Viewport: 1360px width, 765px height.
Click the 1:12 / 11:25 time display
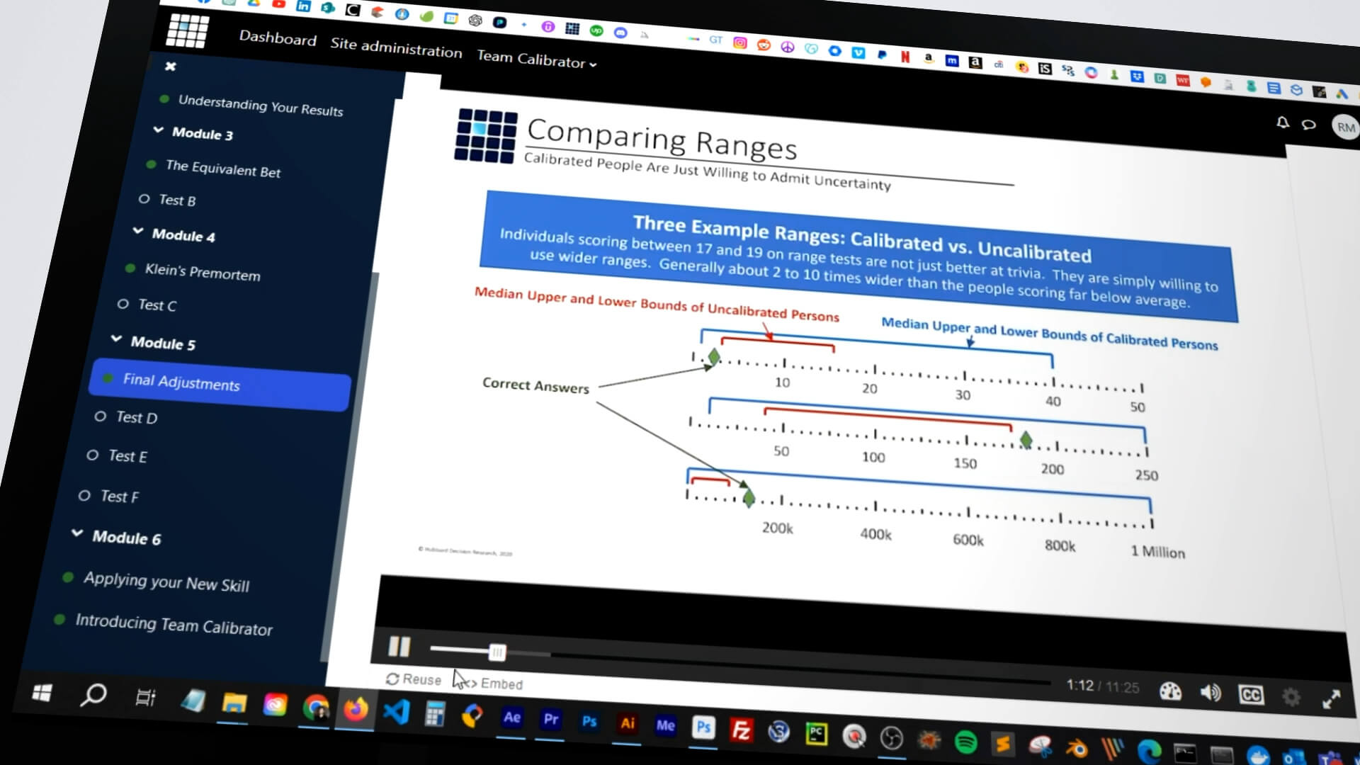[x=1102, y=686]
